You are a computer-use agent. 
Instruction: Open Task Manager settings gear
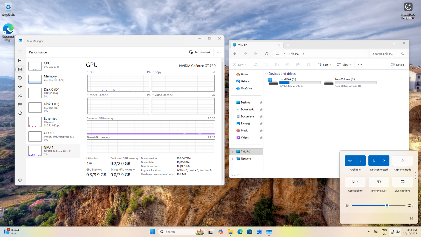coord(20,180)
